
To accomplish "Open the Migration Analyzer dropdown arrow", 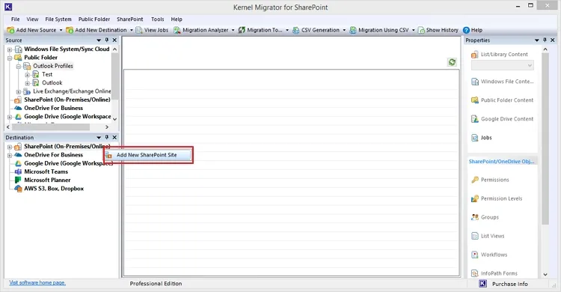I will tap(233, 30).
